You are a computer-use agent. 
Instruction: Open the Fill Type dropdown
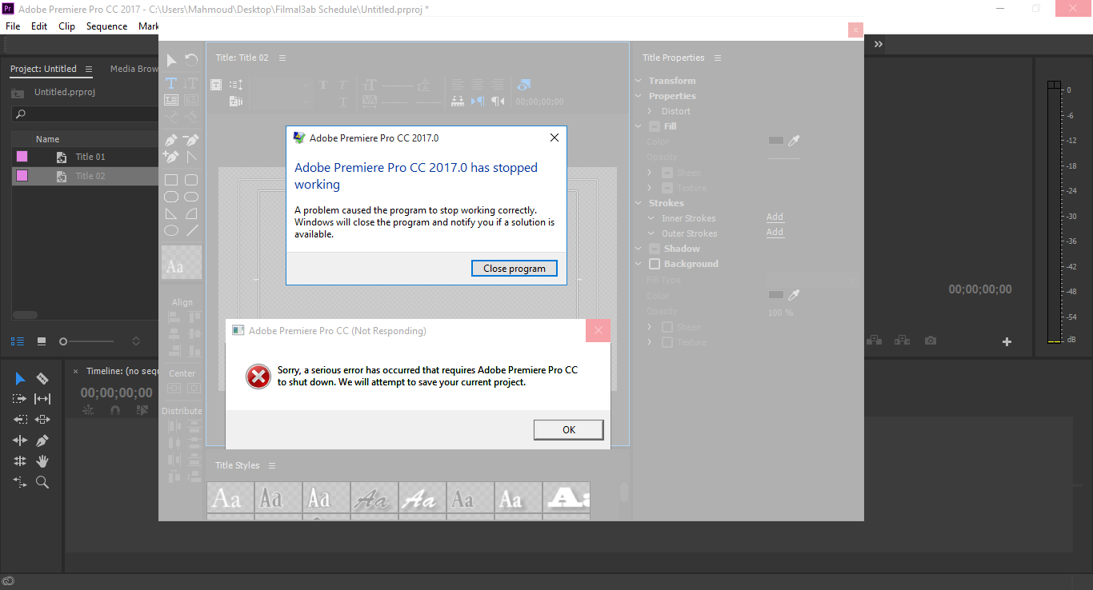(811, 280)
